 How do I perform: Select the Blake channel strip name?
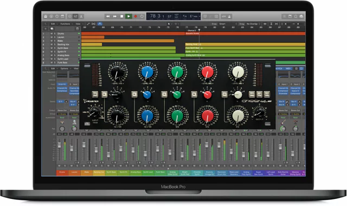click(87, 172)
